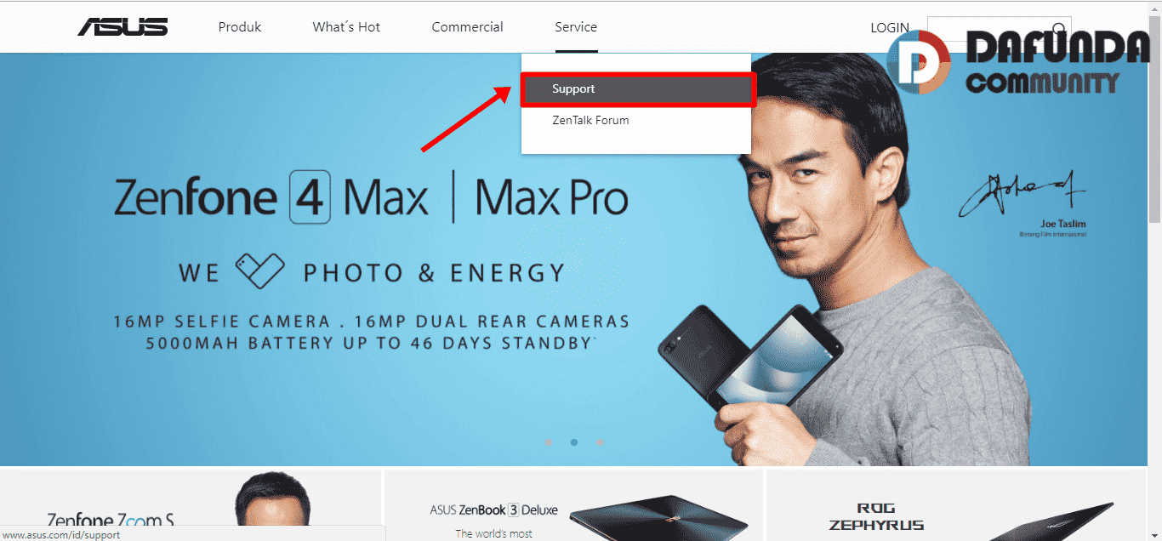Focus the header search input field
Screen dimensions: 1162x541
pos(988,29)
